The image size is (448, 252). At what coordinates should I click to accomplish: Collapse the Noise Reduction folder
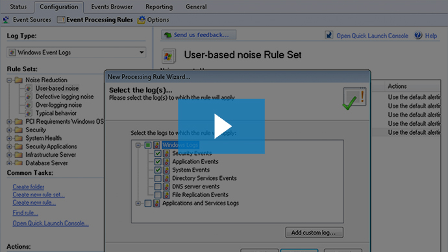(x=10, y=80)
